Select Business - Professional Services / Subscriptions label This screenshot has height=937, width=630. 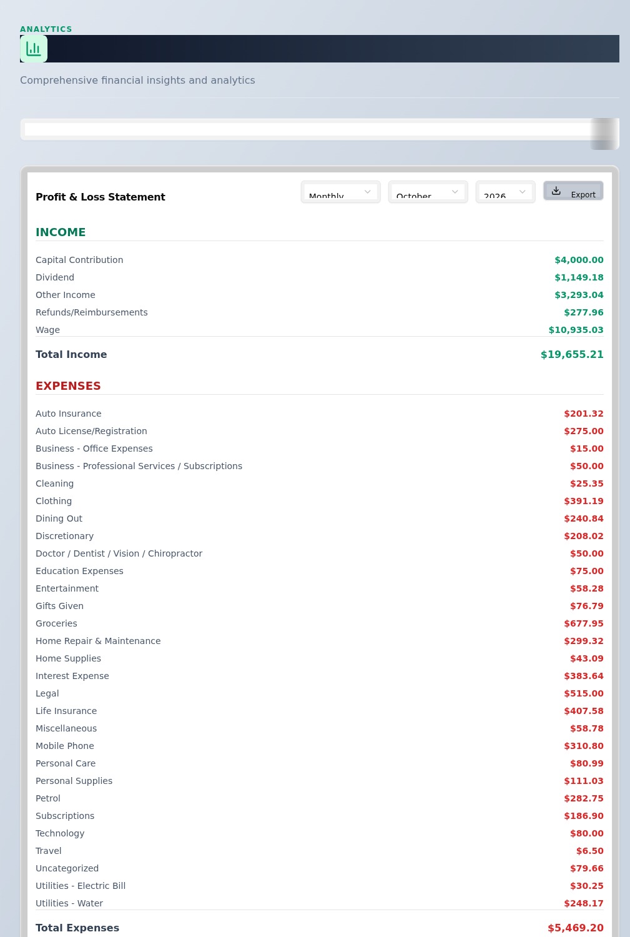(139, 466)
